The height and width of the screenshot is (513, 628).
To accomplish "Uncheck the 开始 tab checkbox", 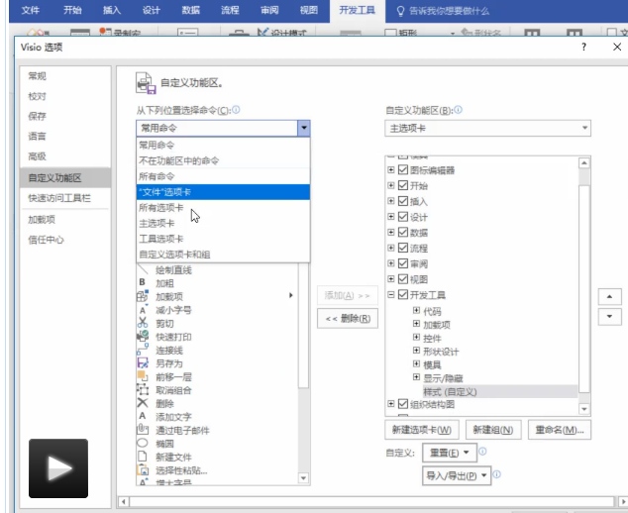I will point(403,185).
